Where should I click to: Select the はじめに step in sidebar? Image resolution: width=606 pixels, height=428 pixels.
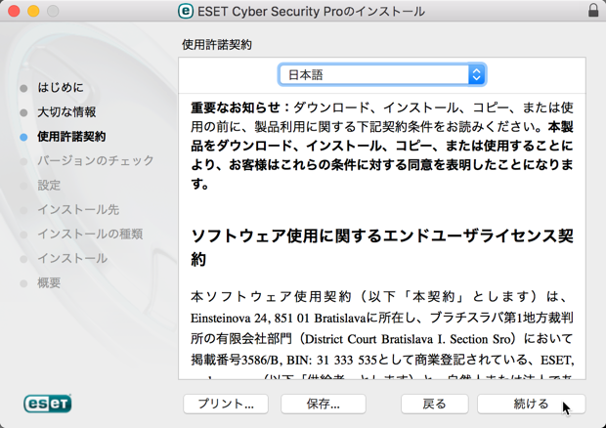tap(61, 88)
